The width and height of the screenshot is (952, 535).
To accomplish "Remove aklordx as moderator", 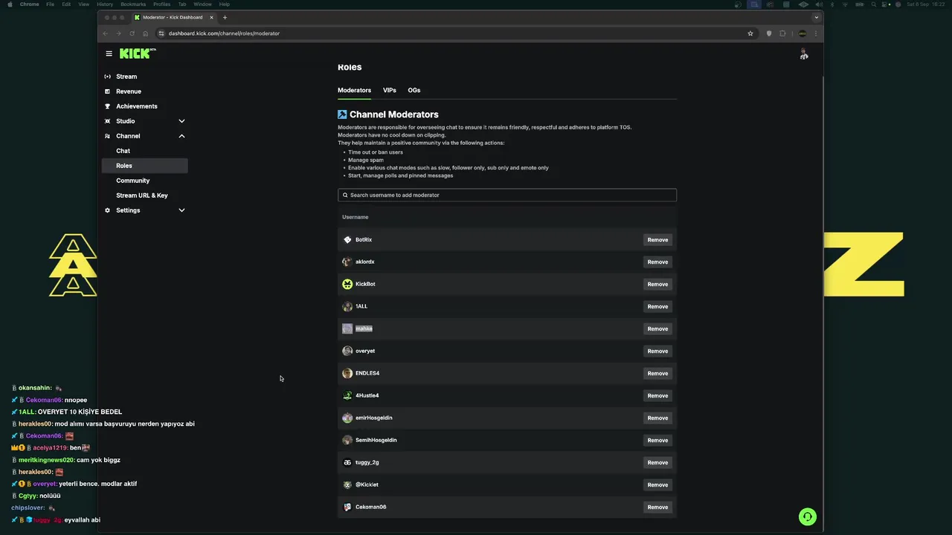I will [x=657, y=262].
